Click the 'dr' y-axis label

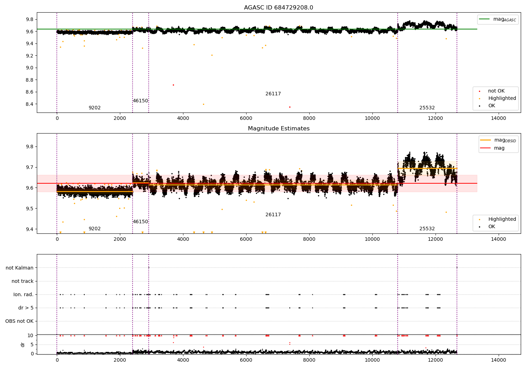(x=23, y=345)
